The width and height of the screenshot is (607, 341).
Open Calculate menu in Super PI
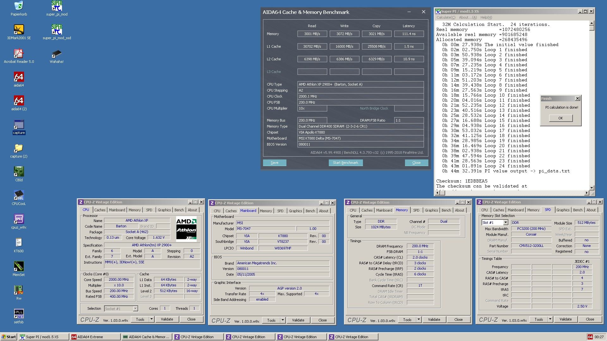click(446, 17)
